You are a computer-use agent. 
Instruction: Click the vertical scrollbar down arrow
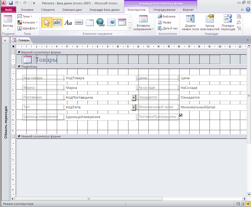pos(249,195)
